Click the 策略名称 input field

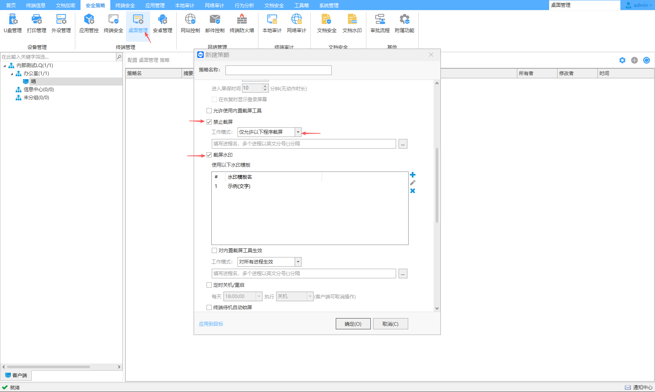point(278,70)
